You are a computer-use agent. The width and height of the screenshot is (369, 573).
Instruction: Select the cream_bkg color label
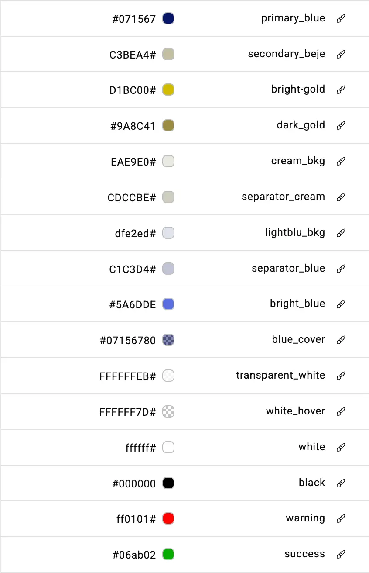(298, 161)
